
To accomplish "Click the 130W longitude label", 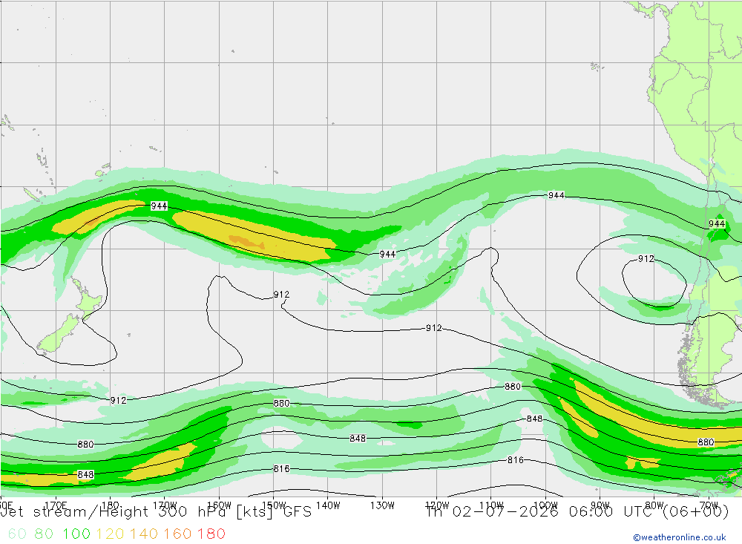I will pos(382,505).
